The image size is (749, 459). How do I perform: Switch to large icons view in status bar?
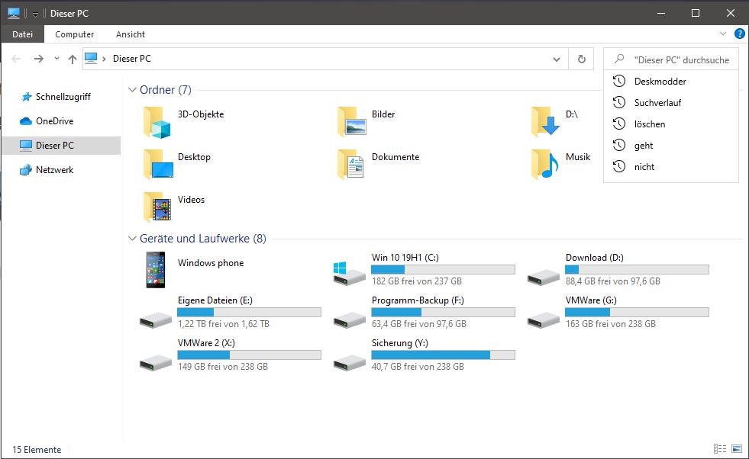tap(737, 448)
